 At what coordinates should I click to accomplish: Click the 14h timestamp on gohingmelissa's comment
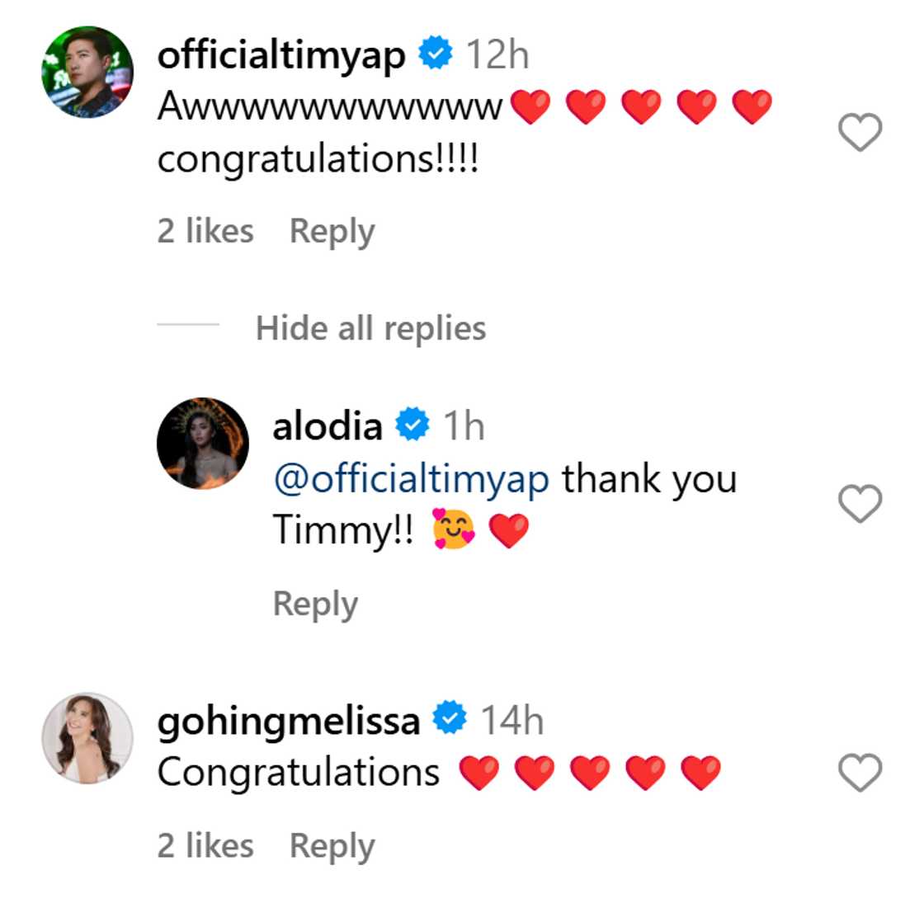[512, 721]
